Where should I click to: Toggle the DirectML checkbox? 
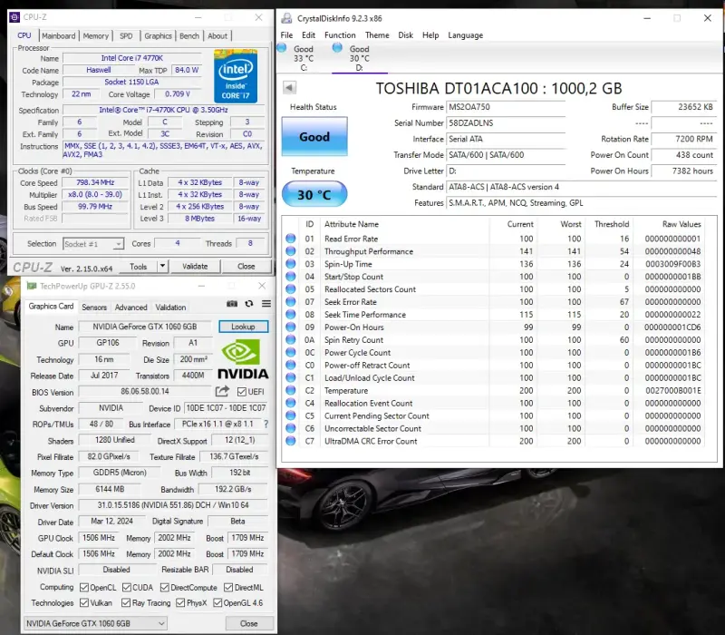click(228, 587)
